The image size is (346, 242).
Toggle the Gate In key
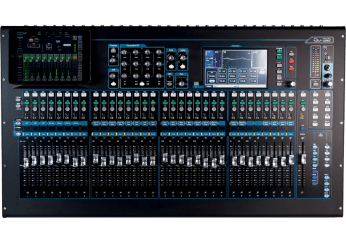(171, 67)
